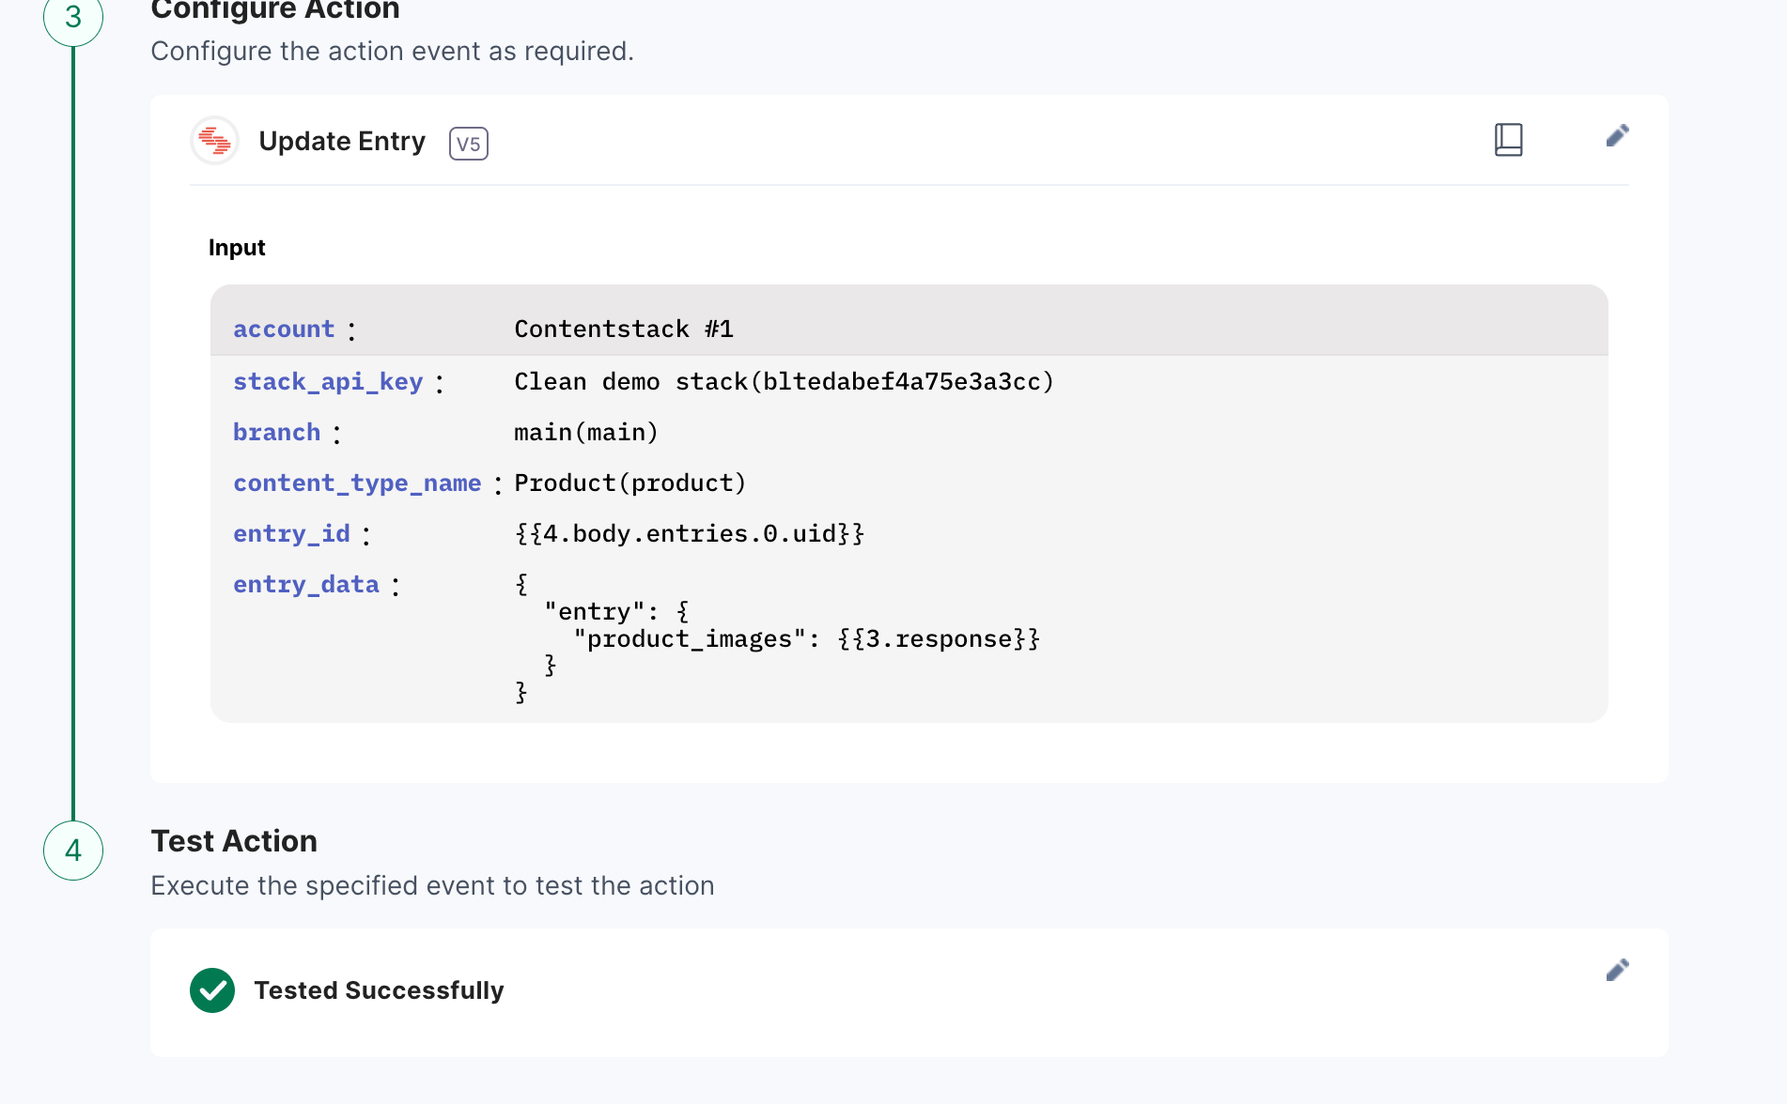This screenshot has width=1787, height=1104.
Task: Click the "entry": { line in entry_data
Action: click(617, 612)
